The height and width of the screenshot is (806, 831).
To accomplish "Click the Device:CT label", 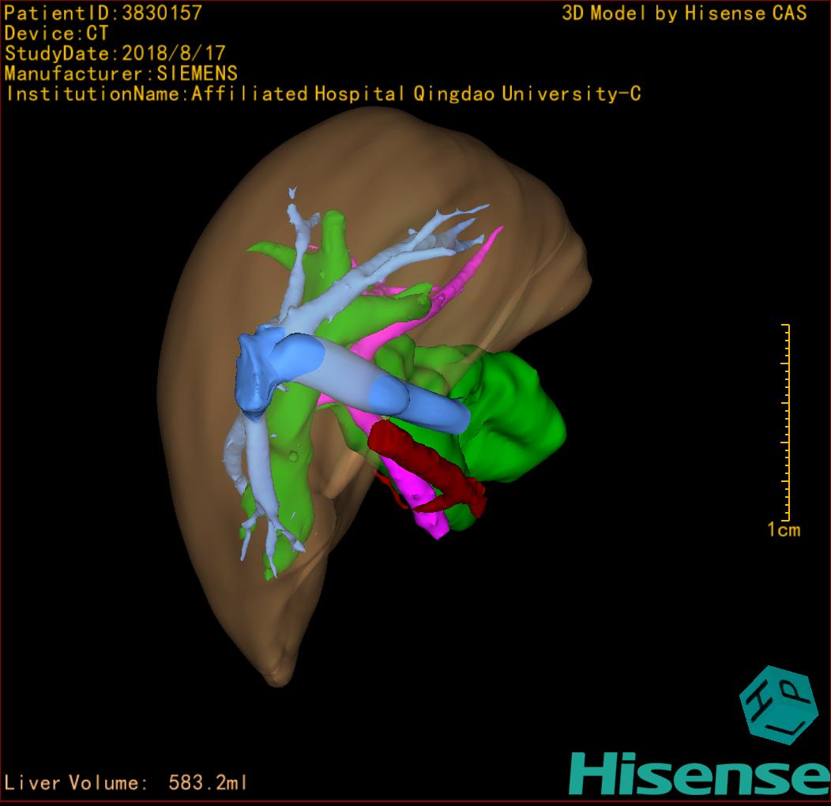I will point(55,33).
